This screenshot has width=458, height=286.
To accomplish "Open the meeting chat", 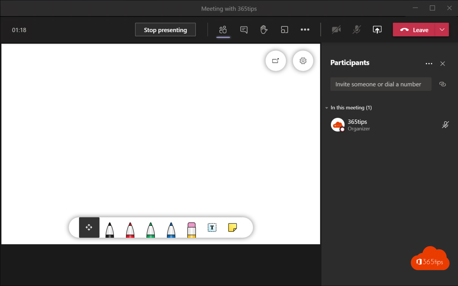I will point(244,29).
